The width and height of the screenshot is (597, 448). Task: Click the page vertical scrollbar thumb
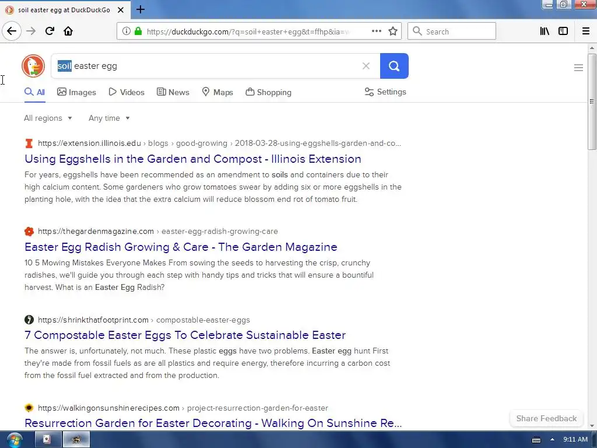[591, 101]
